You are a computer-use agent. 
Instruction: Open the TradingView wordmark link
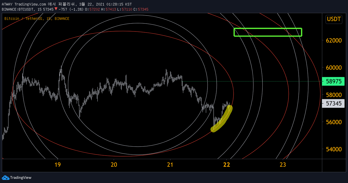click(x=21, y=178)
